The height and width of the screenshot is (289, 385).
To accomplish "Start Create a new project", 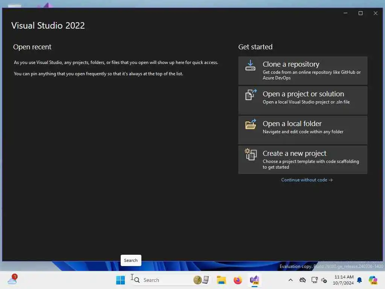I will coord(303,160).
